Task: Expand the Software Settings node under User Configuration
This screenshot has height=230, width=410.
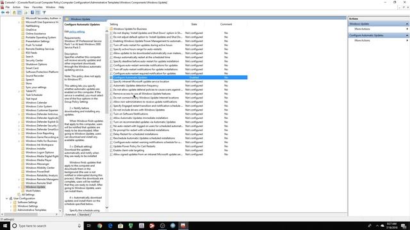Action: 11,203
